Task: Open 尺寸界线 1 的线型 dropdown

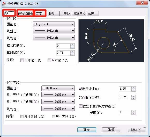Action: (x=58, y=95)
